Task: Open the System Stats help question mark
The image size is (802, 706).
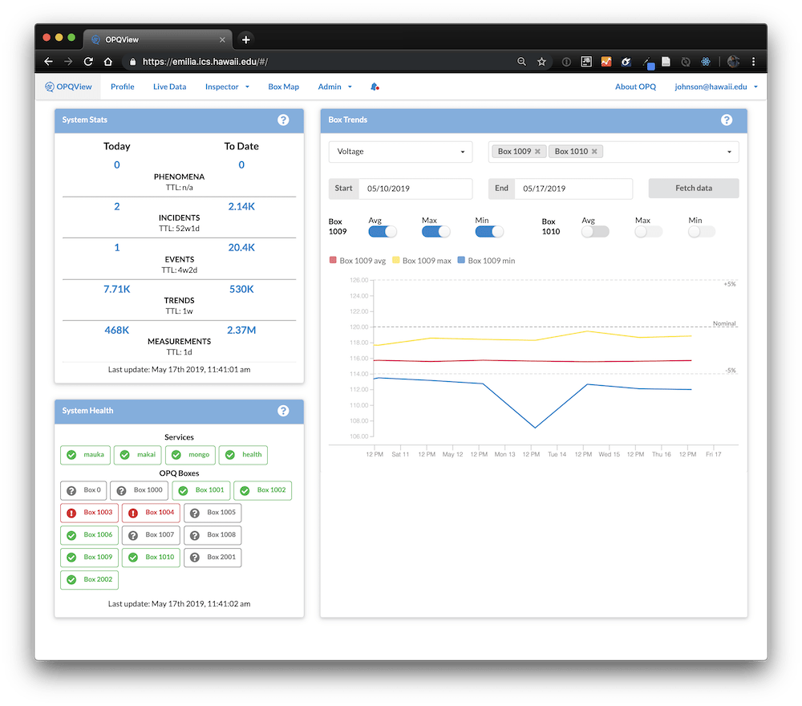Action: [284, 120]
